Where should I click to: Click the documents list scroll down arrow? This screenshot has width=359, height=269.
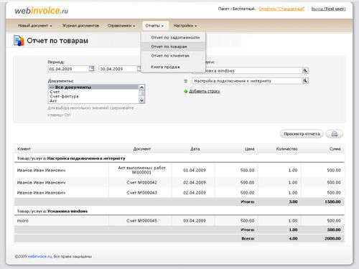[141, 100]
